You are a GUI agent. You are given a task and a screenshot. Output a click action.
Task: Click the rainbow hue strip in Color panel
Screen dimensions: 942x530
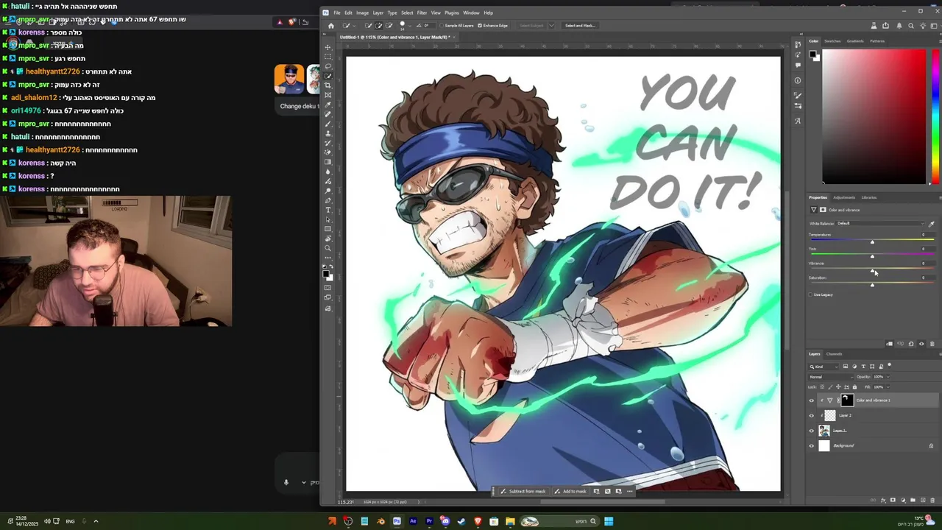click(935, 116)
